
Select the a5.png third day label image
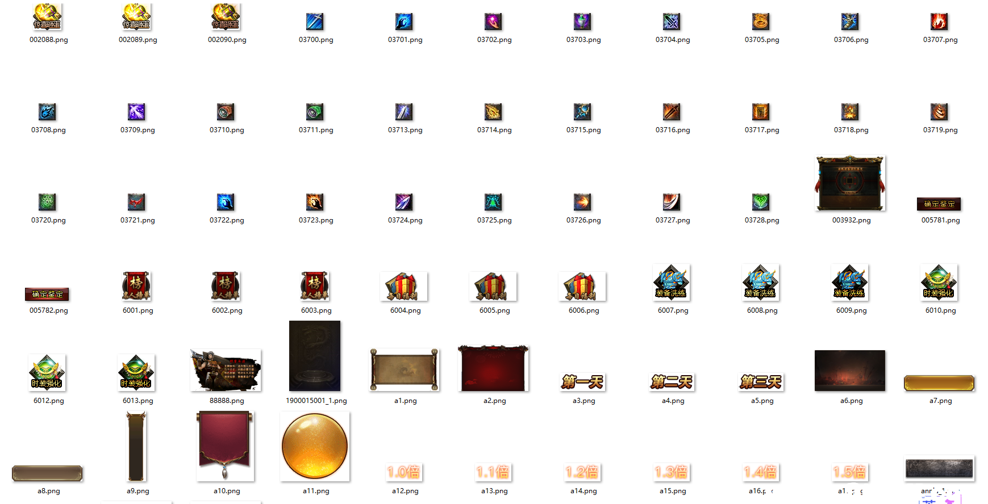761,383
